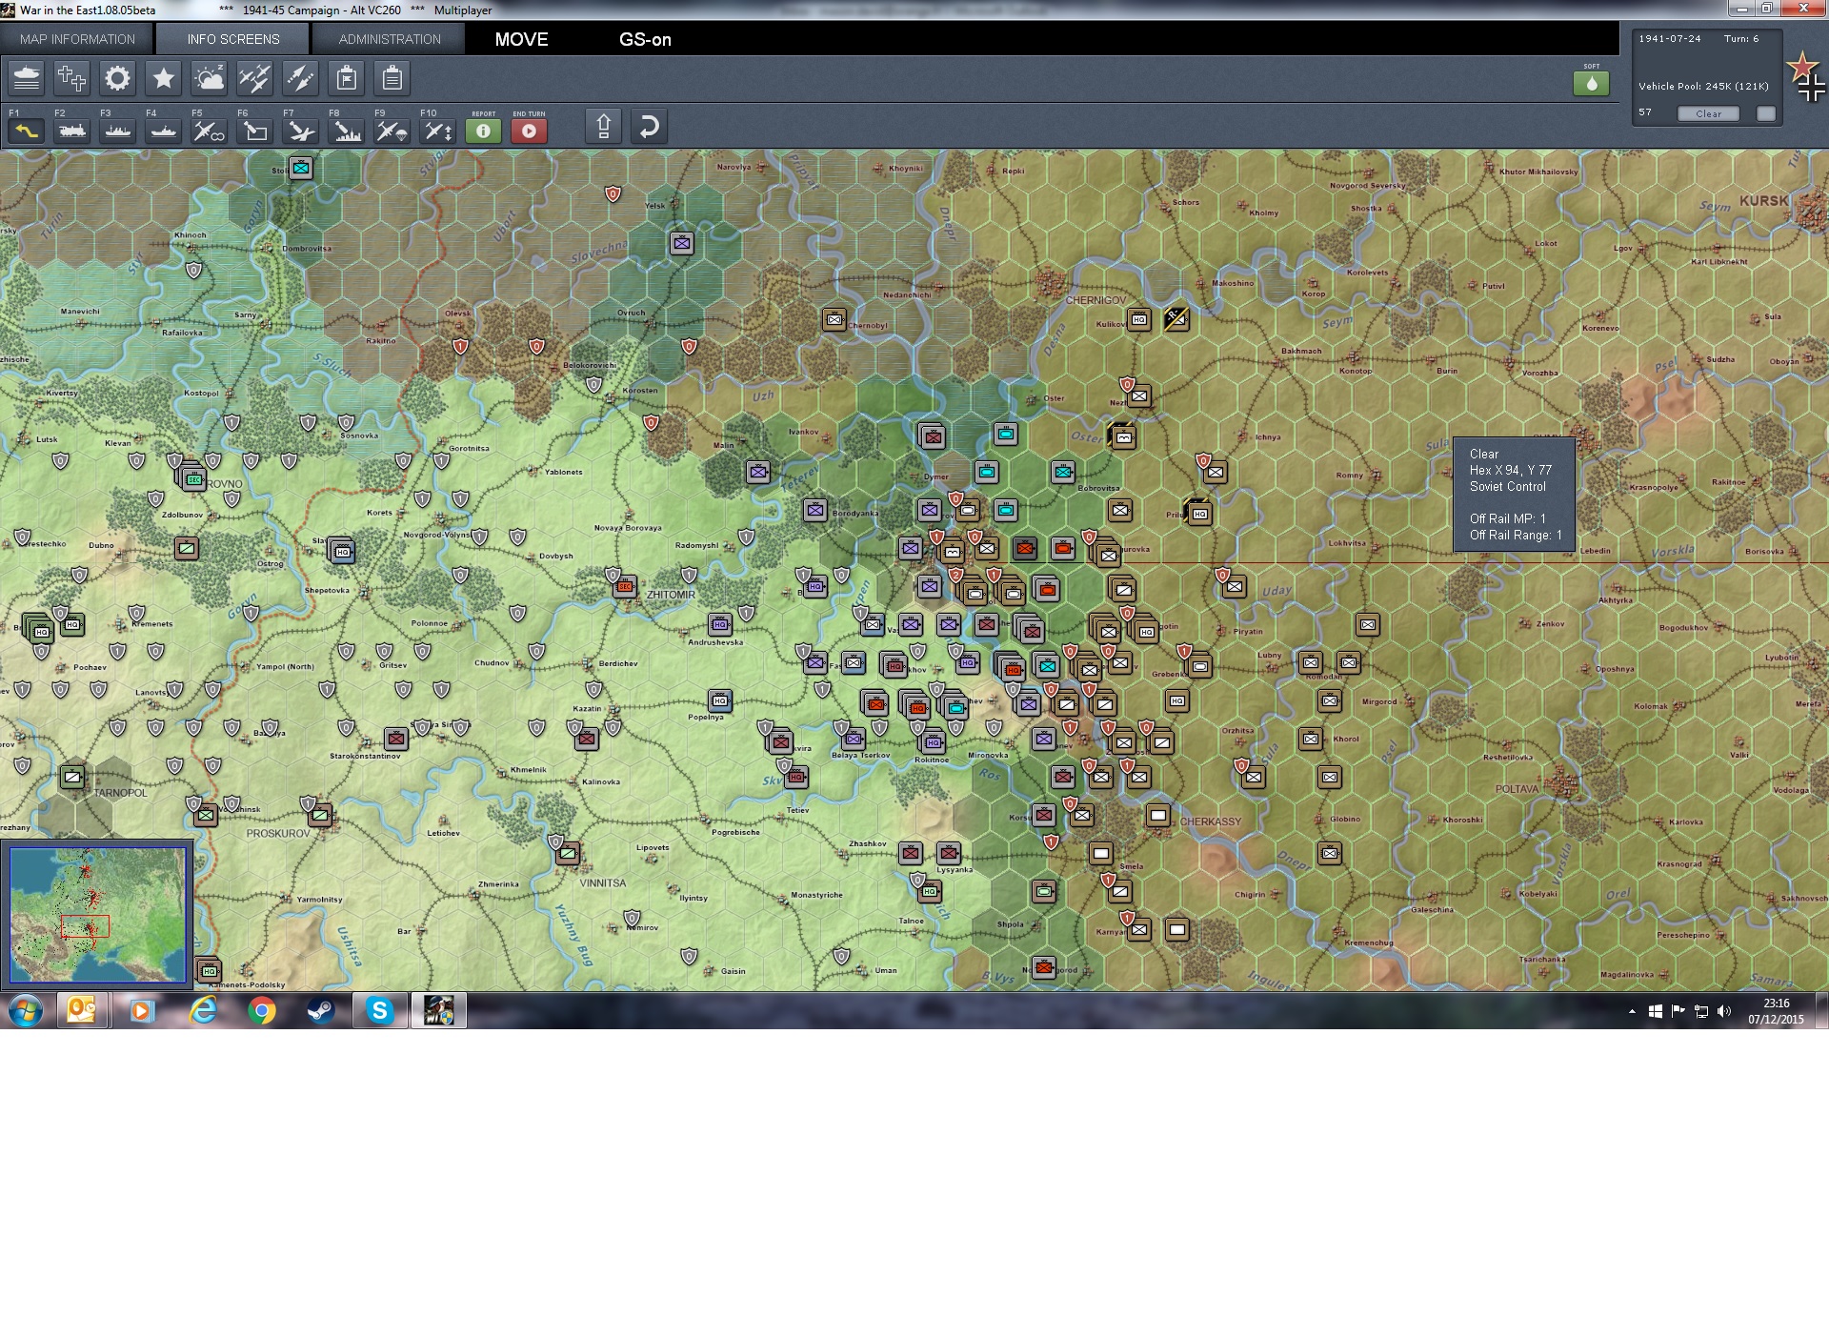Select F9 air transport parachute mode
This screenshot has width=1829, height=1318.
392,131
